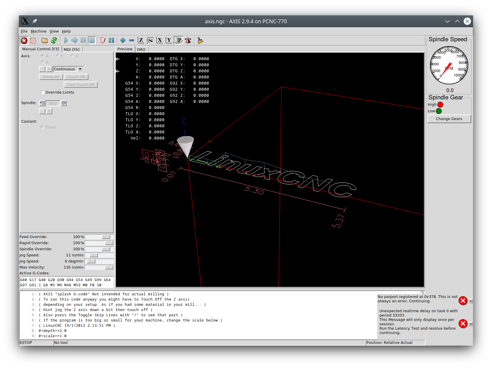Open the View menu

click(54, 31)
